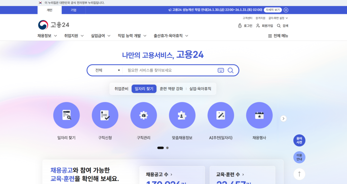Open the 구직신청 document icon
Screen dimensions: 347x184
click(105, 115)
